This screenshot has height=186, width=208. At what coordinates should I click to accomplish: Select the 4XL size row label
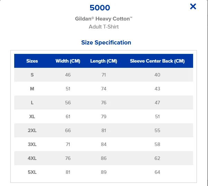point(32,158)
